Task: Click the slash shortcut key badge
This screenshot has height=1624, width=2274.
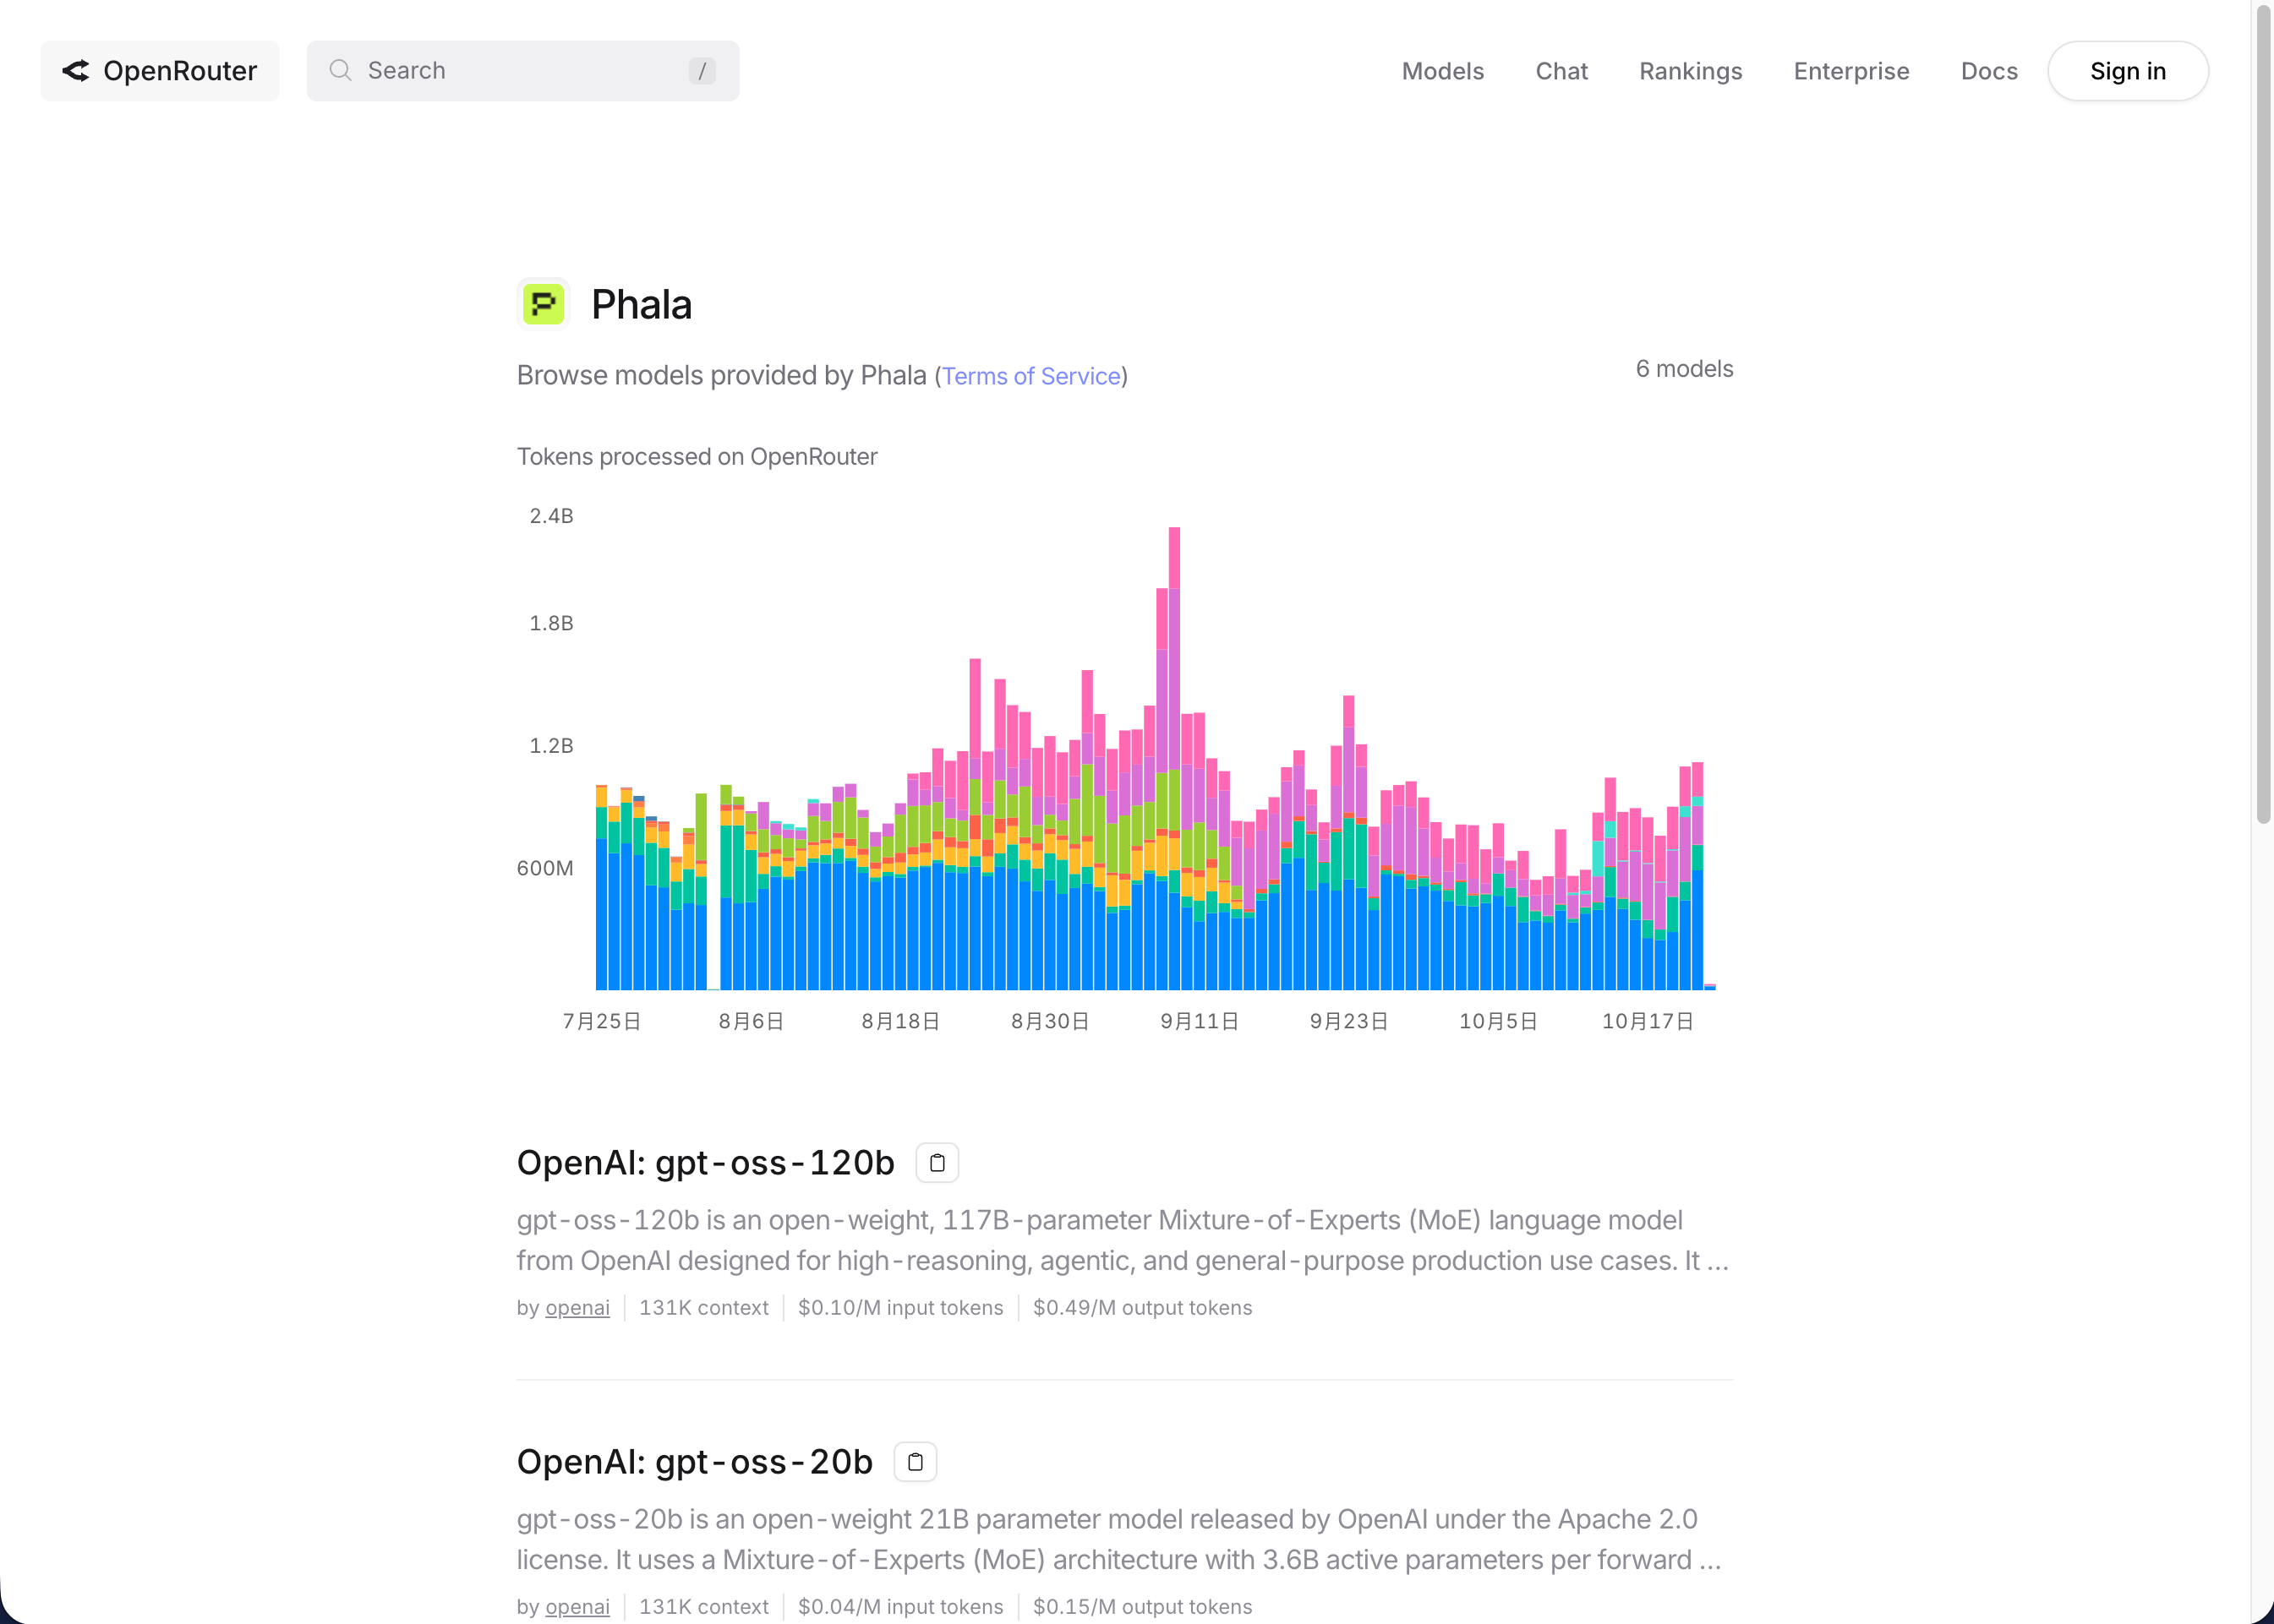Action: tap(702, 71)
